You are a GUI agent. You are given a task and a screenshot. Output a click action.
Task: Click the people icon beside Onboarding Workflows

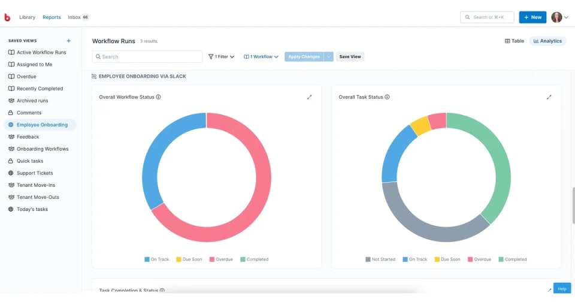[x=11, y=149]
